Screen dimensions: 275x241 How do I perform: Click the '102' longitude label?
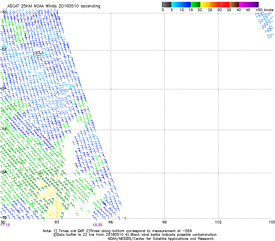(x=219, y=222)
